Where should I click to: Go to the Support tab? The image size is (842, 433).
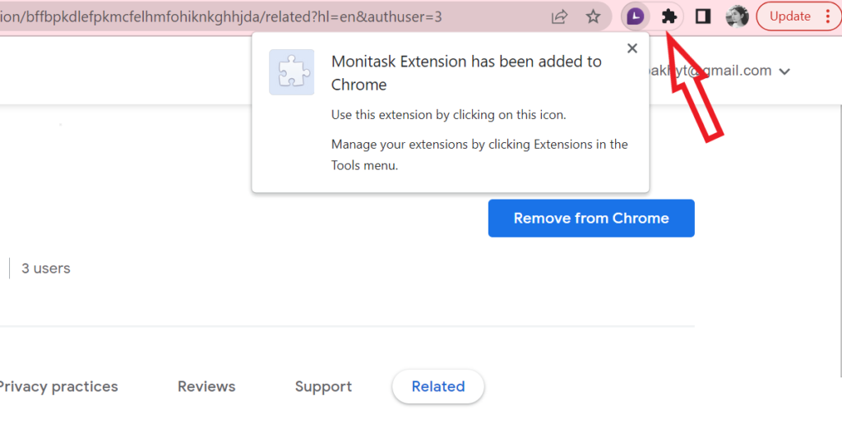click(x=323, y=386)
